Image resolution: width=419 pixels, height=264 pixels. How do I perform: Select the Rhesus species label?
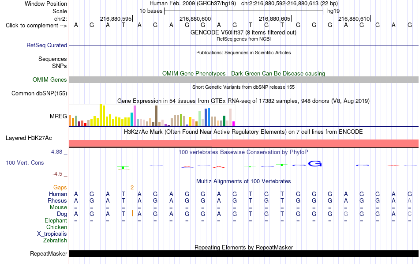coord(57,201)
